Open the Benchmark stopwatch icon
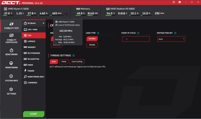This screenshot has height=119, width=201. (x=11, y=50)
